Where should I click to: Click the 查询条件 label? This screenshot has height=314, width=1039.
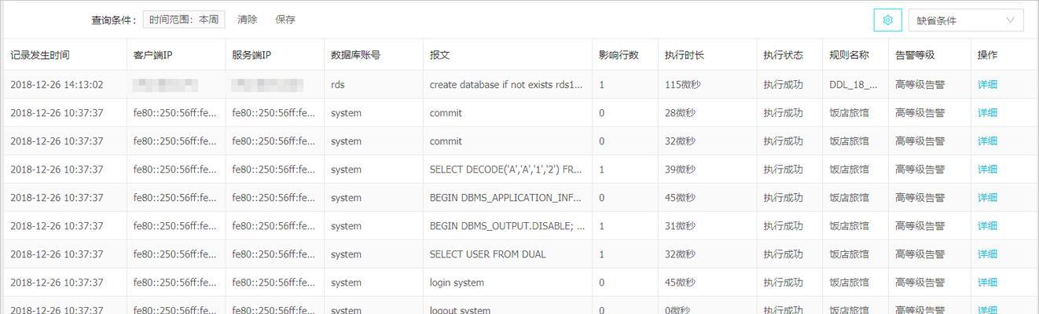click(113, 20)
